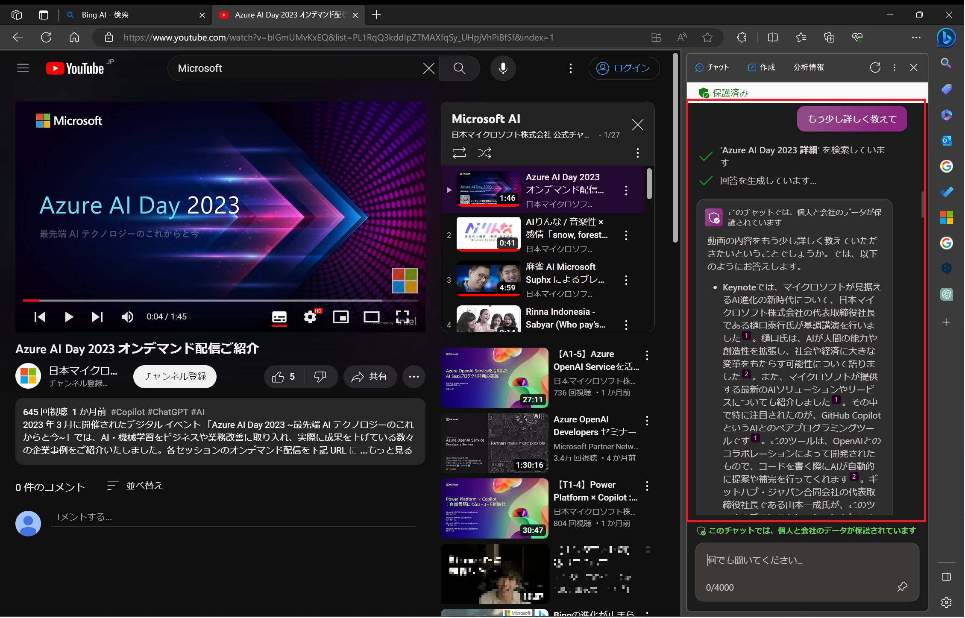965x618 pixels.
Task: Click the Bing Copilot button in toolbar
Action: tap(946, 38)
